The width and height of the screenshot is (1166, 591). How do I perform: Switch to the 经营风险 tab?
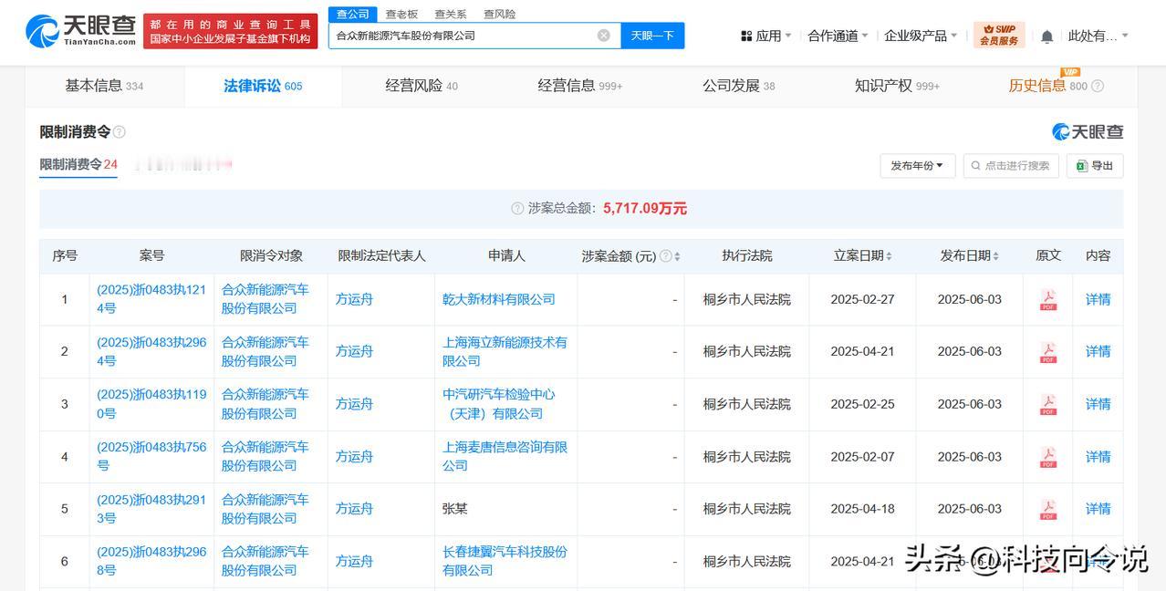tap(422, 86)
